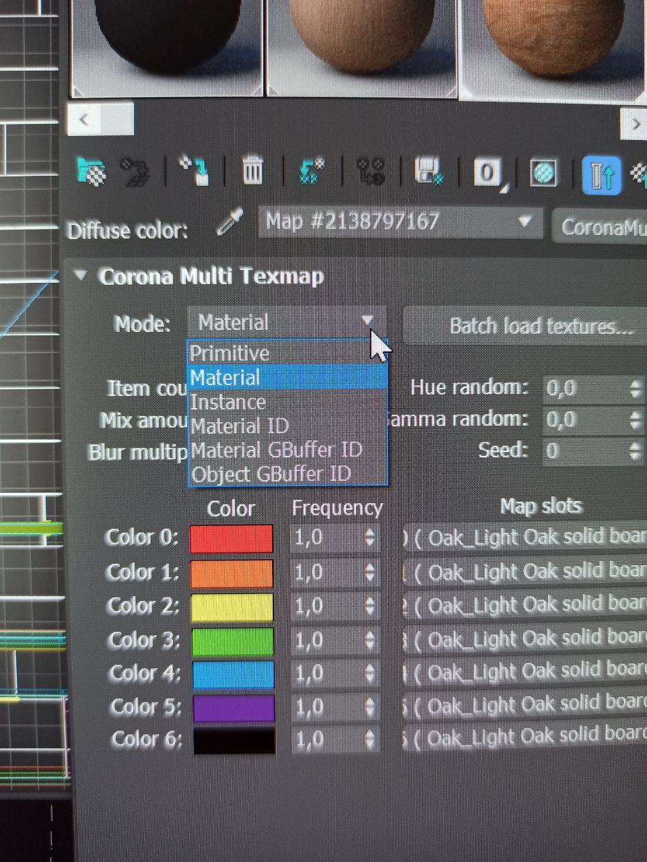The width and height of the screenshot is (647, 862).
Task: Click the Hue random value field
Action: [x=585, y=388]
